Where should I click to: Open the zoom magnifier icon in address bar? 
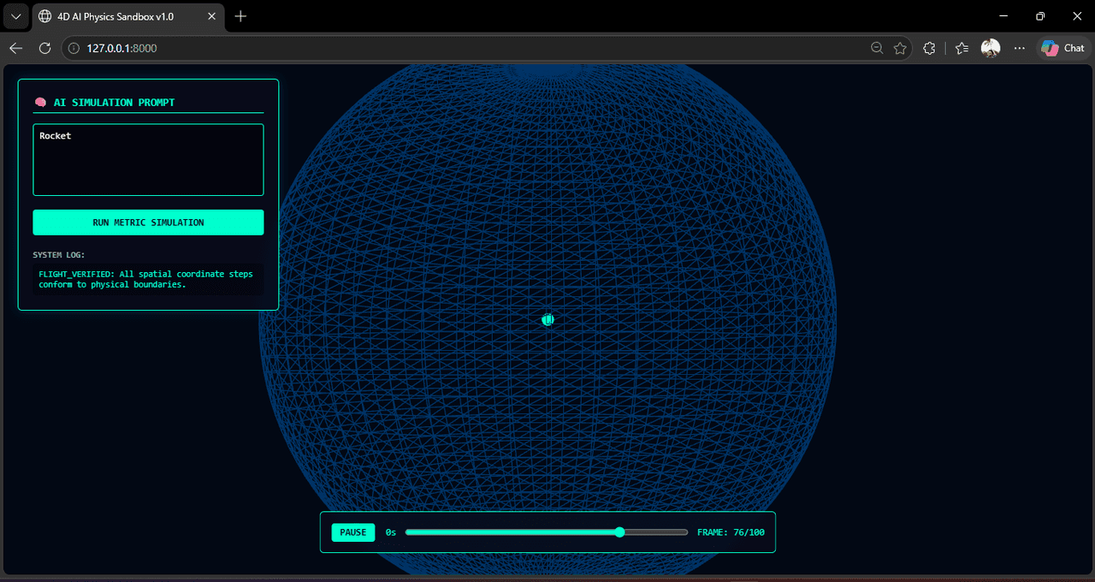click(877, 49)
